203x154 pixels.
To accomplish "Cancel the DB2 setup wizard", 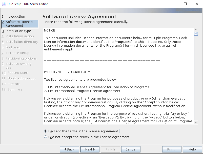I will point(131,149).
